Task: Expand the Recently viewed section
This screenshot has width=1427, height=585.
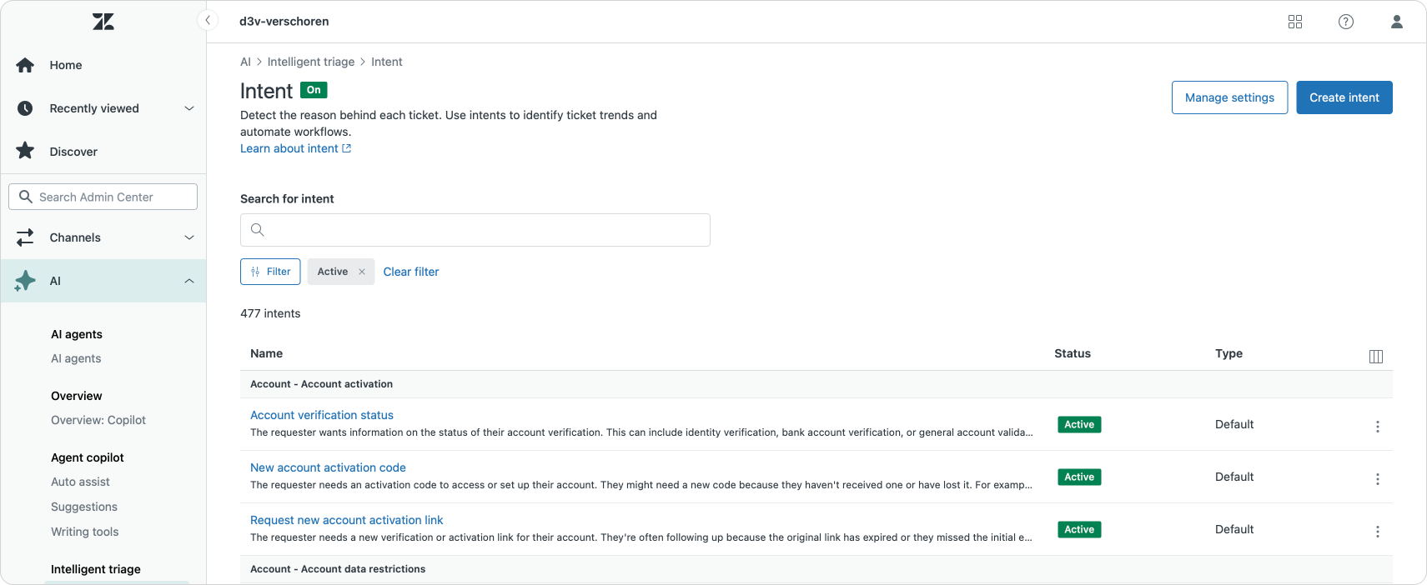Action: click(189, 108)
